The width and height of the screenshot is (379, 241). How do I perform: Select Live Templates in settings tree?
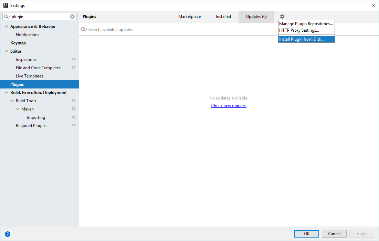pyautogui.click(x=29, y=76)
